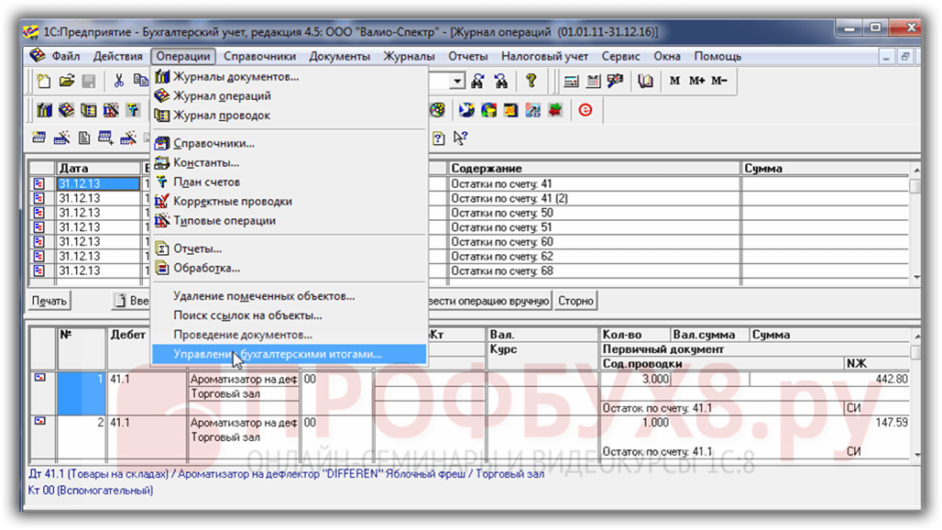Click the Find previous binoculars icon
Image resolution: width=942 pixels, height=530 pixels.
point(500,81)
